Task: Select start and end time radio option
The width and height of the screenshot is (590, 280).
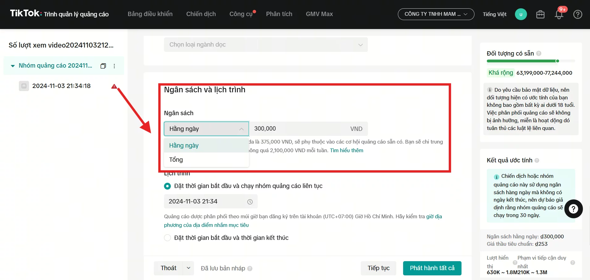Action: [x=167, y=238]
